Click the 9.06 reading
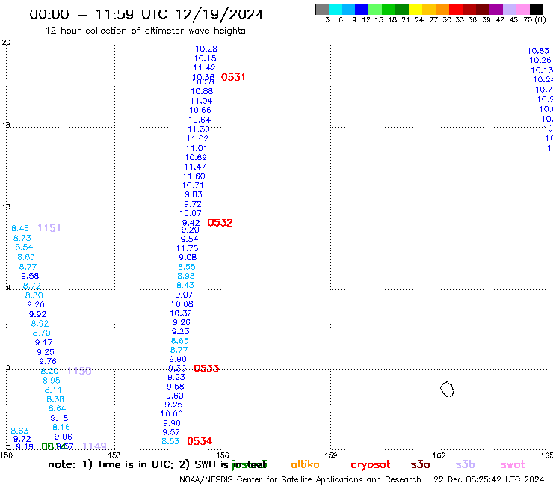The image size is (553, 486). click(x=63, y=437)
